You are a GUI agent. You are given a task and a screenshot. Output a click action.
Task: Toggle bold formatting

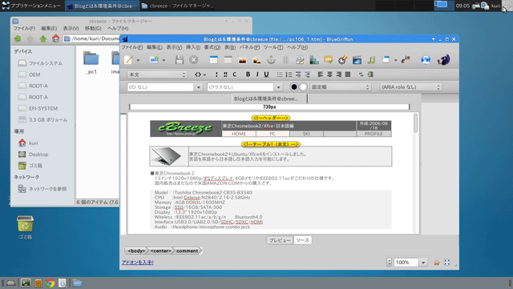pos(248,74)
